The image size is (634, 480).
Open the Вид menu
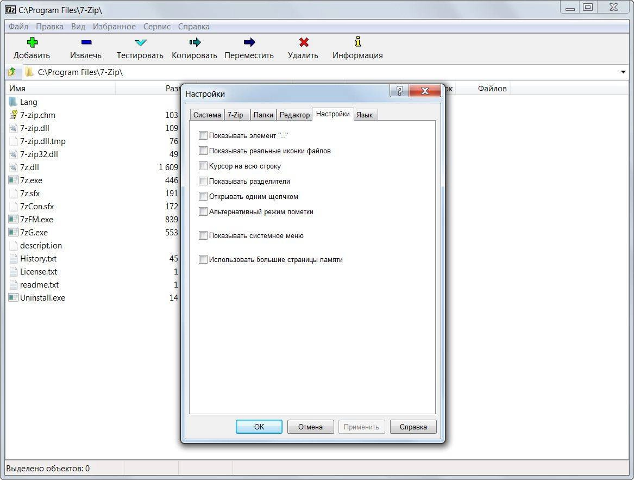click(78, 27)
